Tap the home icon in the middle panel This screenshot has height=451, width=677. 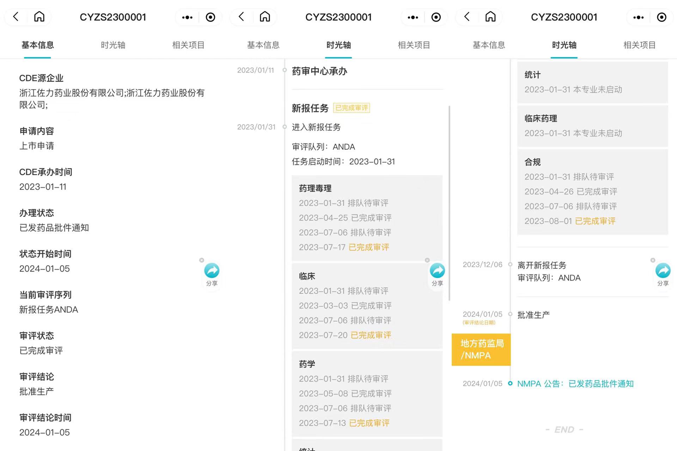(265, 17)
